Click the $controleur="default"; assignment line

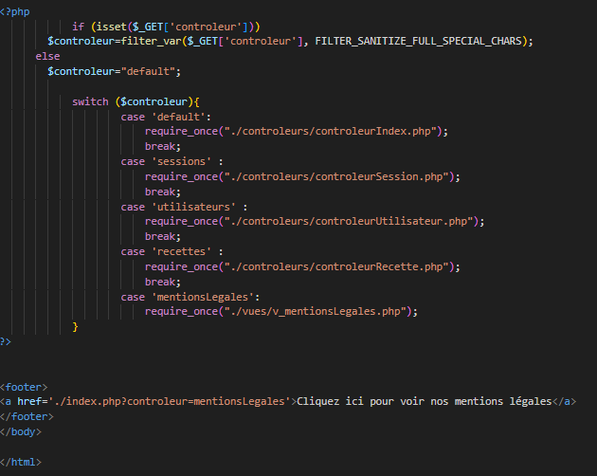point(115,72)
